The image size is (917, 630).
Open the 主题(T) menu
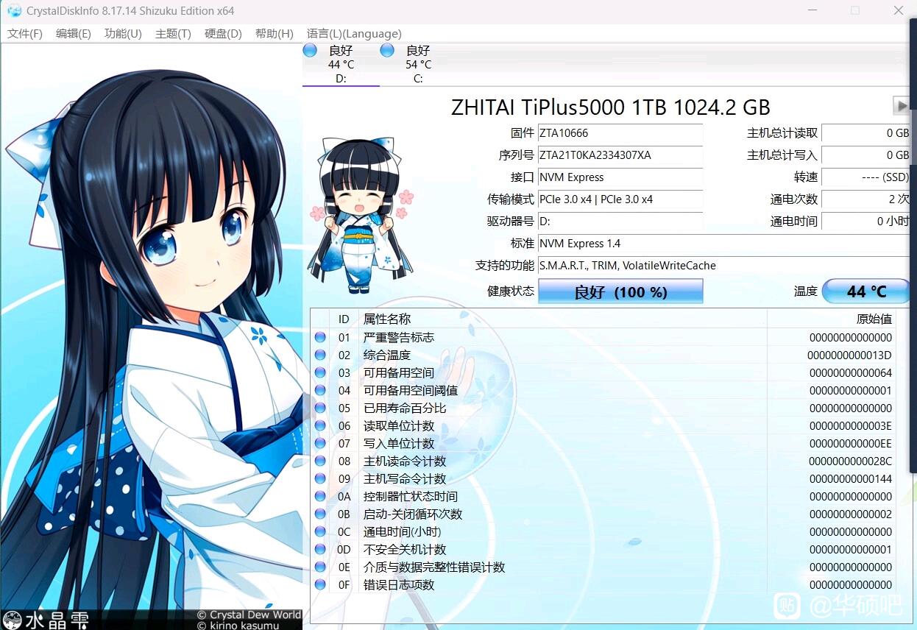173,34
